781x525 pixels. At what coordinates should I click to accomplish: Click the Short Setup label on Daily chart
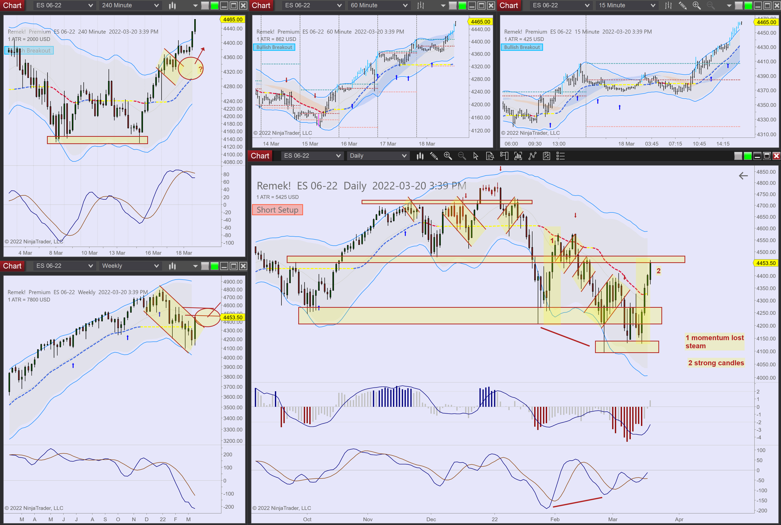tap(277, 210)
